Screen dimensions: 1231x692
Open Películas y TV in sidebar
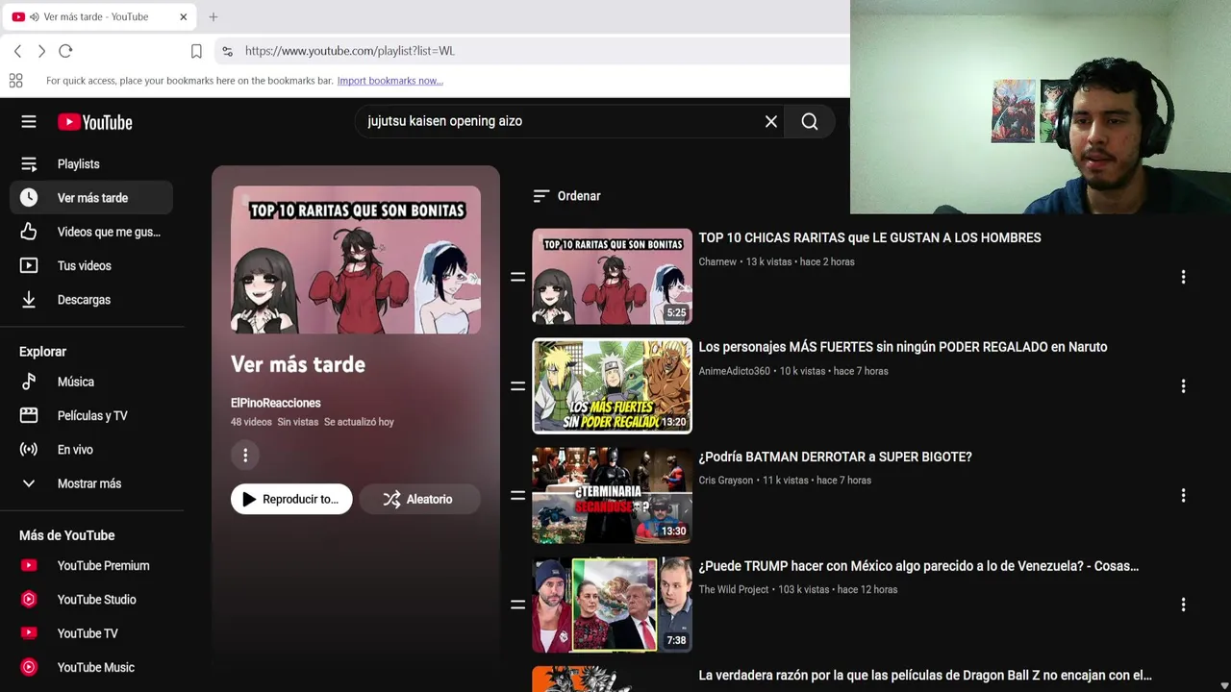click(91, 415)
